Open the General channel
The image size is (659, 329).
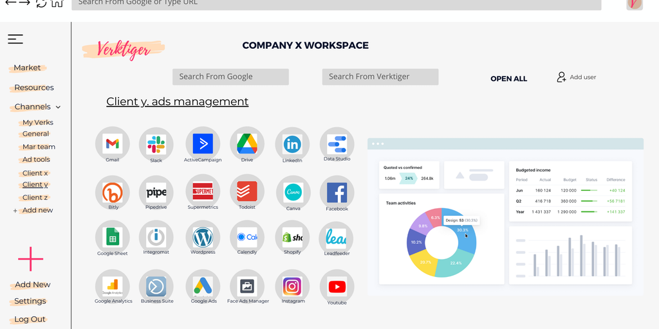point(36,134)
